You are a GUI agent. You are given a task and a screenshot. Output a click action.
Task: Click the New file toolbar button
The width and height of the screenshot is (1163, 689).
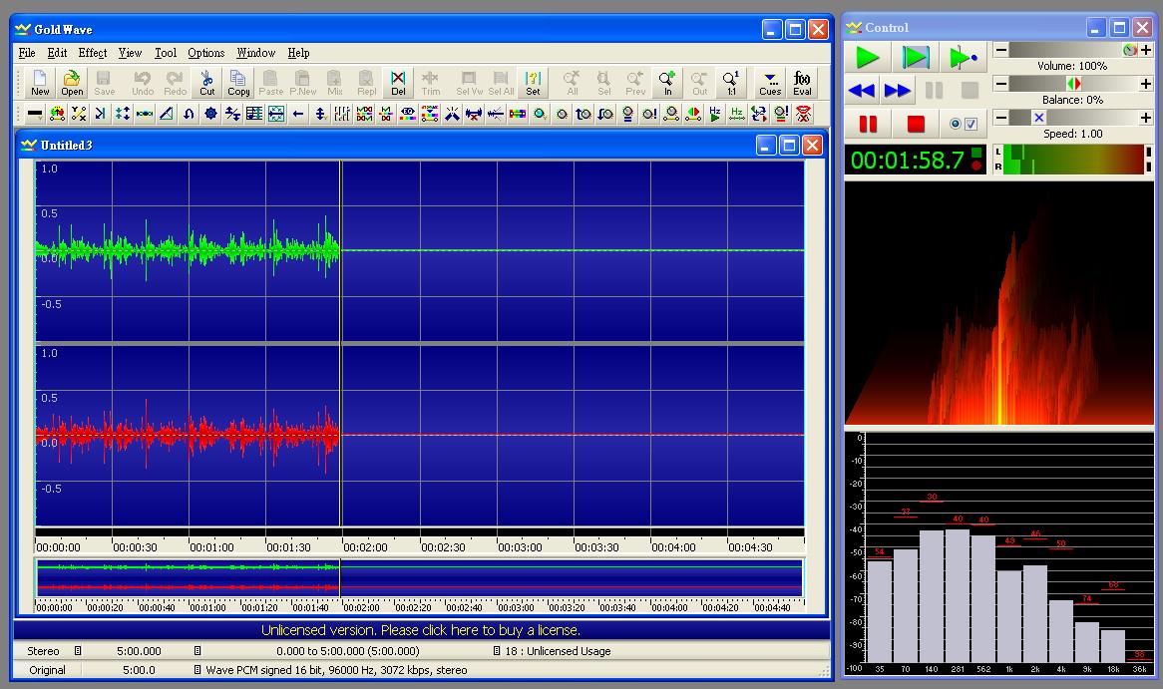click(x=40, y=83)
